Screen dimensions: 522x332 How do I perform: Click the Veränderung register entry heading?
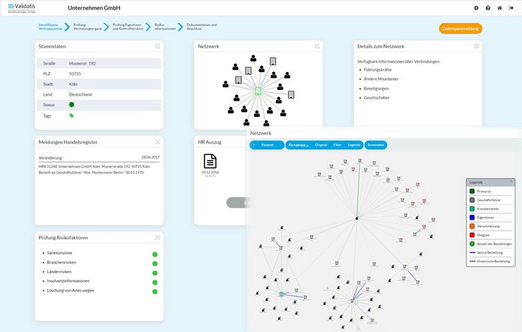pos(50,158)
